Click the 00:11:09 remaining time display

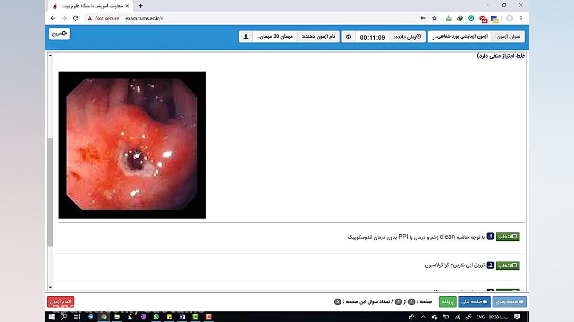pyautogui.click(x=372, y=37)
